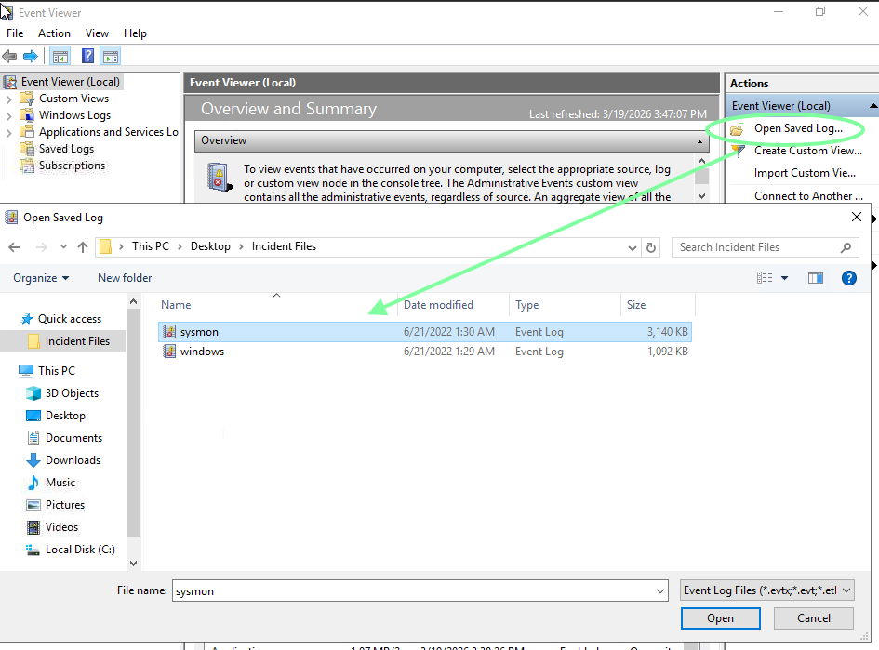
Task: Expand the Custom Views tree node
Action: (x=9, y=99)
